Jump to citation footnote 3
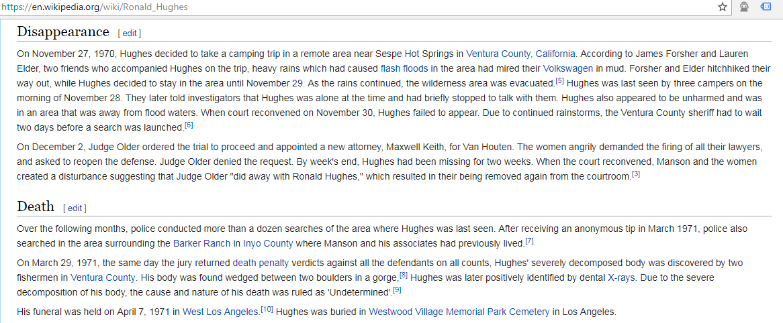Screen dimensions: 783x323 (636, 174)
